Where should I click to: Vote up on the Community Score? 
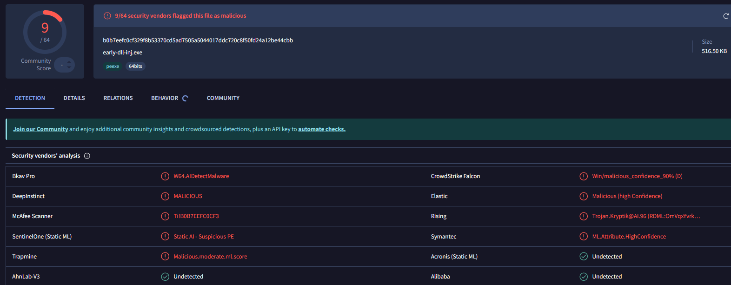click(69, 62)
